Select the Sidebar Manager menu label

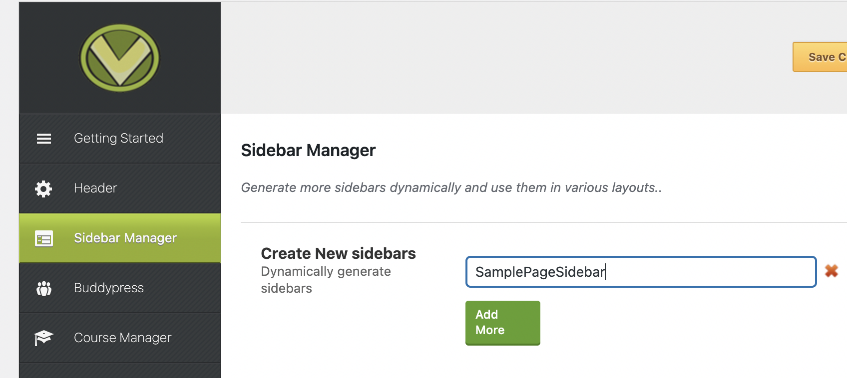(x=125, y=238)
